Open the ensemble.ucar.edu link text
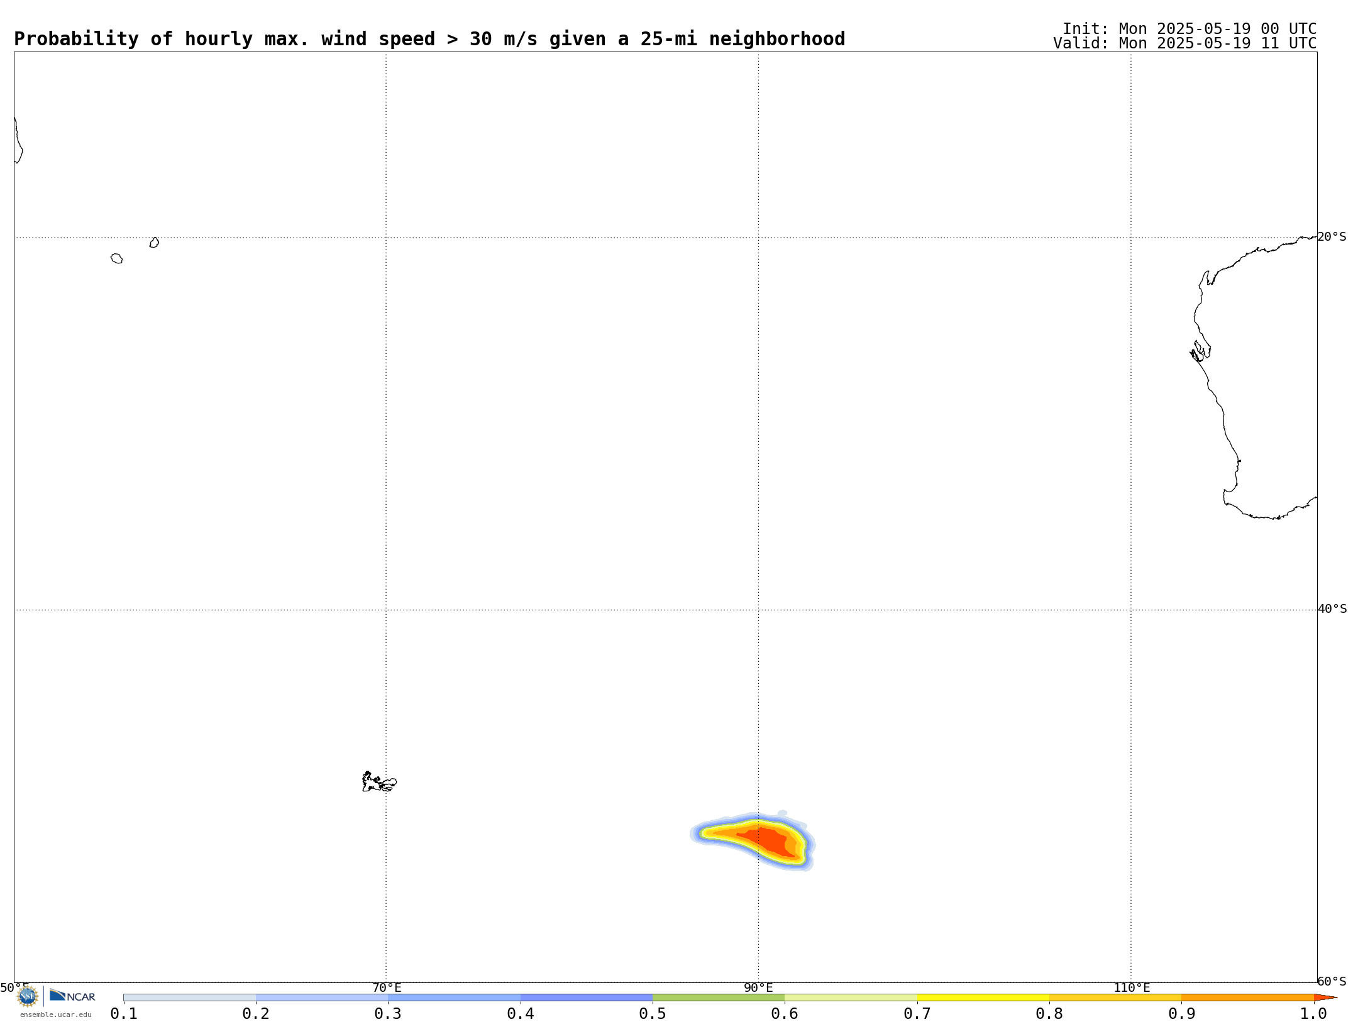Viewport: 1358px width, 1022px height. coord(55,1014)
